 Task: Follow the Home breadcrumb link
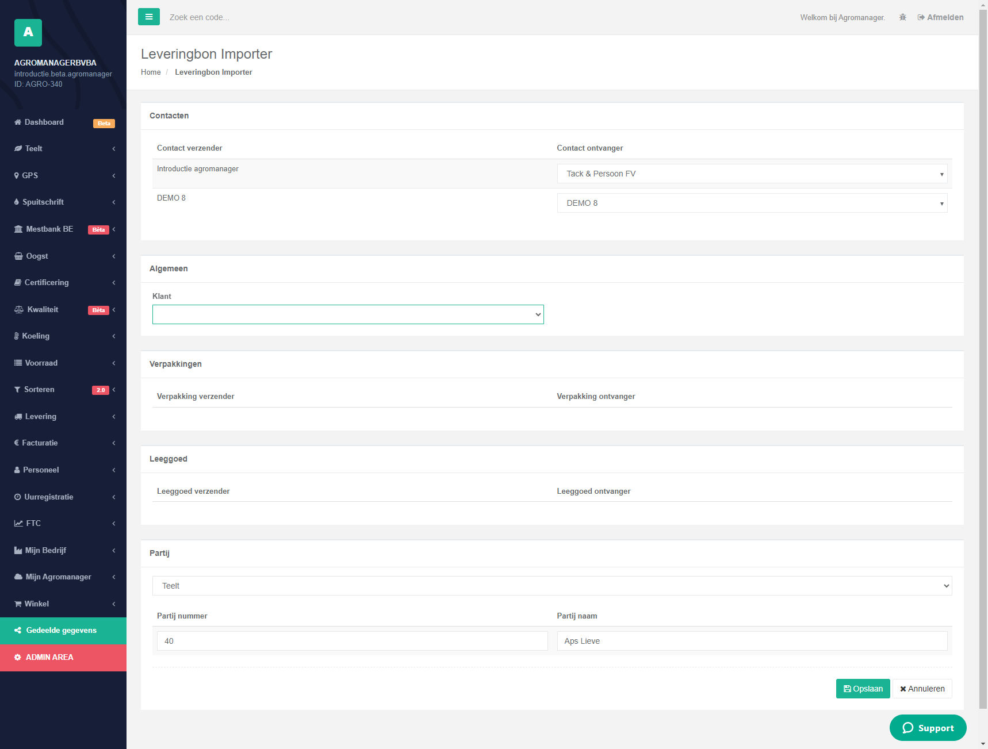151,72
